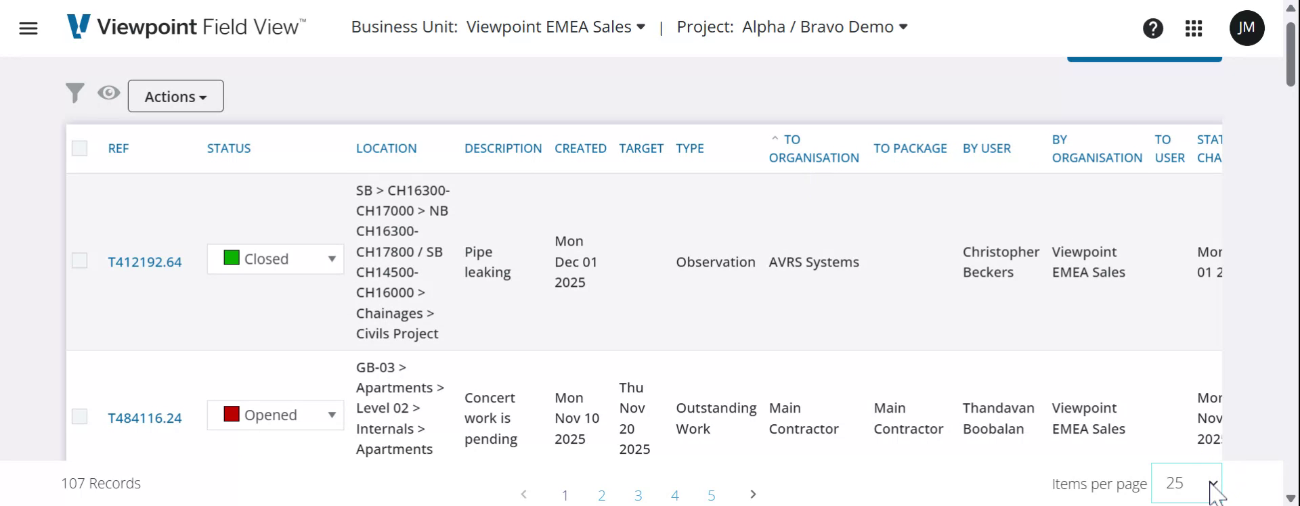Click scrollbar up arrow
1300x506 pixels.
1291,7
